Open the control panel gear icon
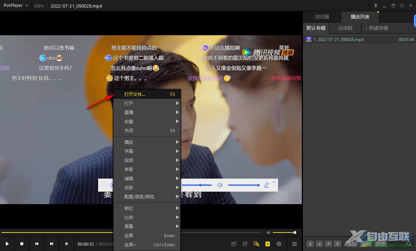 tap(279, 244)
